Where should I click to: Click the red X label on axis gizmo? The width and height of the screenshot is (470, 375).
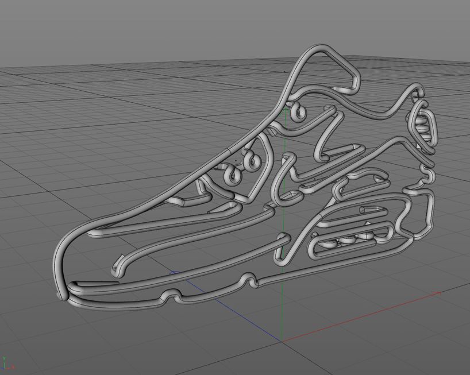(x=13, y=368)
